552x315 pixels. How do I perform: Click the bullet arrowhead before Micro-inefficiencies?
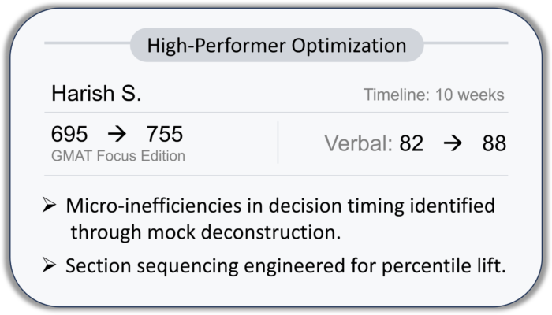pyautogui.click(x=49, y=207)
